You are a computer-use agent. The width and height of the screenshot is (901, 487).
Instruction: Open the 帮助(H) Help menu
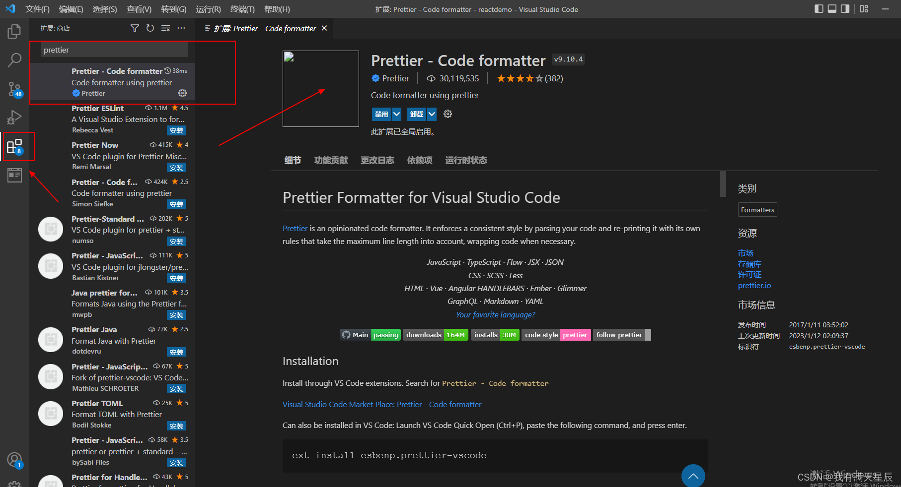(x=277, y=9)
